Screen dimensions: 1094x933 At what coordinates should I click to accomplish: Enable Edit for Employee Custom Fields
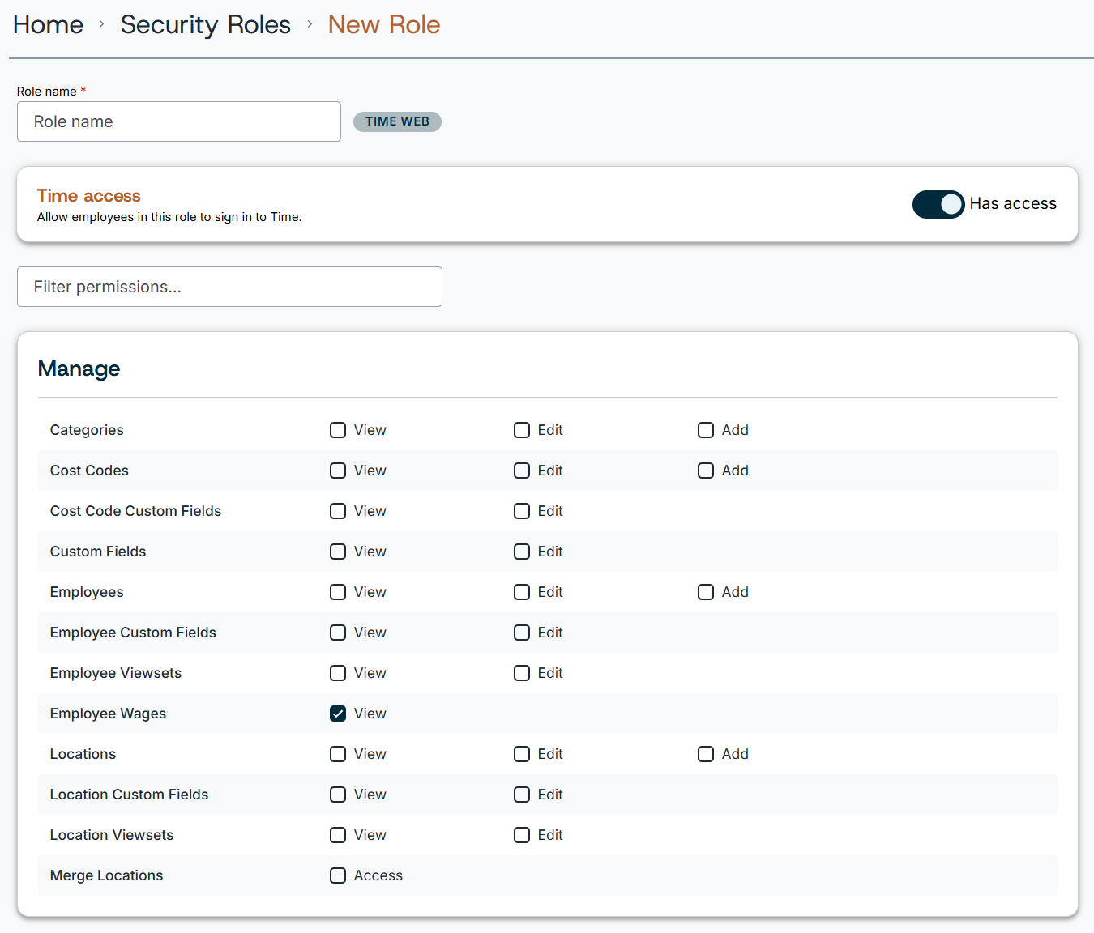tap(522, 633)
